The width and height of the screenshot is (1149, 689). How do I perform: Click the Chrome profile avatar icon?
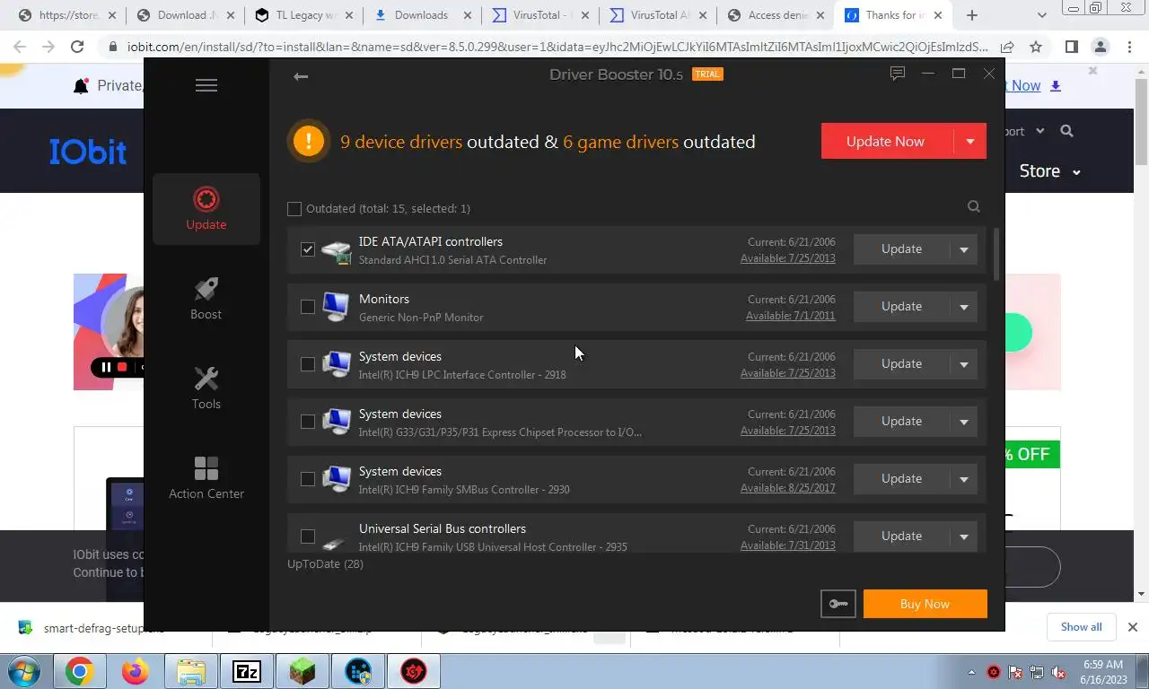pyautogui.click(x=1100, y=47)
